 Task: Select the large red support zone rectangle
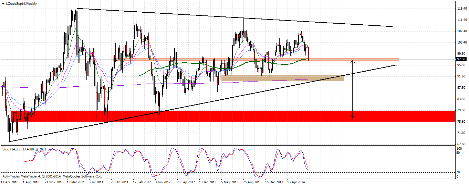pos(233,116)
